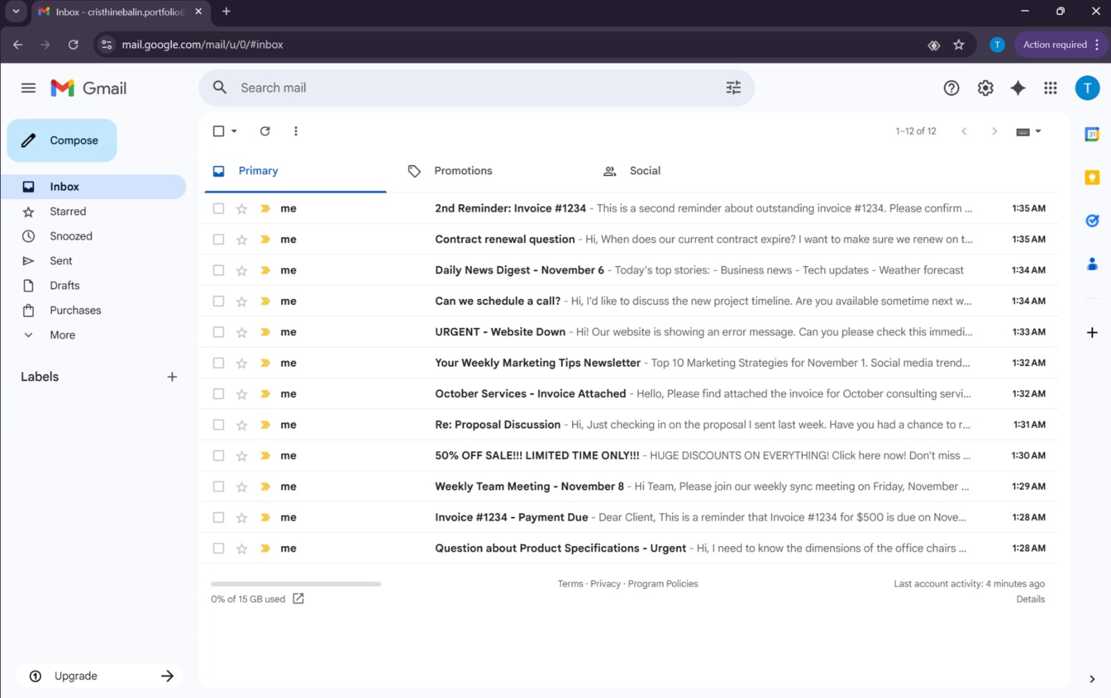Select the 2nd Reminder: Invoice #1234 email checkbox
This screenshot has height=698, width=1111.
219,208
